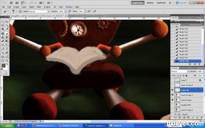This screenshot has height=128, width=205.
Task: Open the layer blend mode dropdown
Action: point(180,71)
